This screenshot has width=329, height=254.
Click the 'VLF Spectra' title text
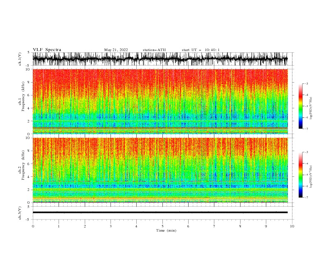pos(47,50)
